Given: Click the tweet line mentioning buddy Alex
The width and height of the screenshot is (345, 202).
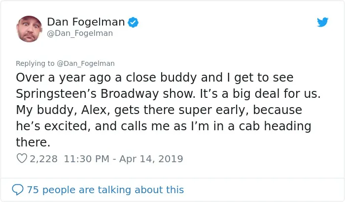Looking at the screenshot, I should pos(159,110).
